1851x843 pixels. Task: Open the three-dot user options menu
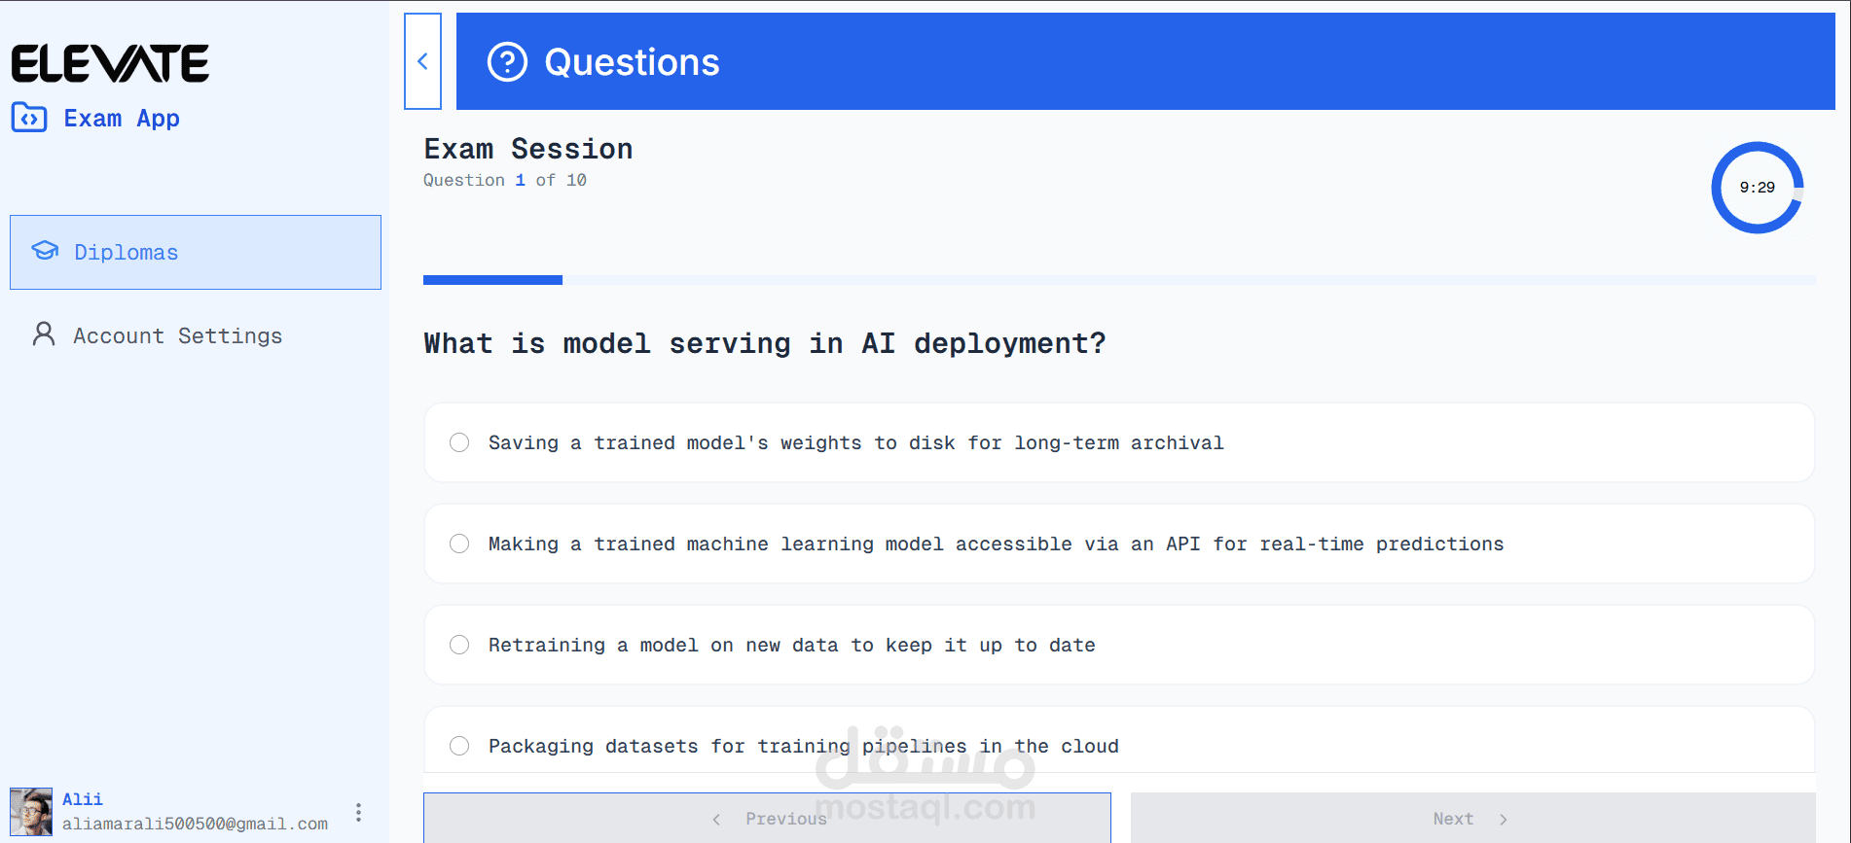coord(358,813)
